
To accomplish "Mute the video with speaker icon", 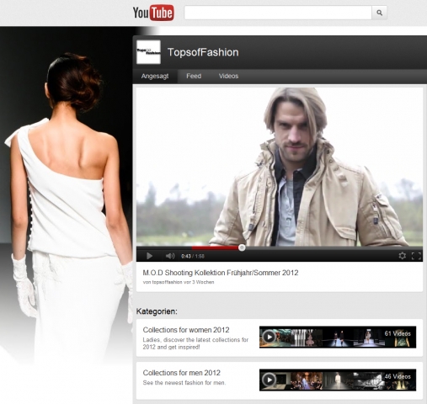I will 170,256.
